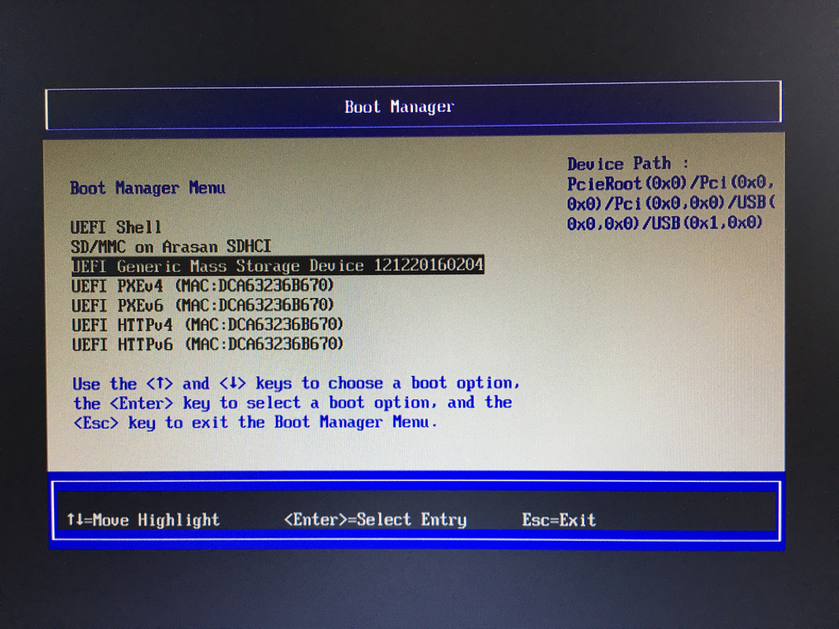Click the Move Highlight hint
This screenshot has width=839, height=629.
(143, 520)
